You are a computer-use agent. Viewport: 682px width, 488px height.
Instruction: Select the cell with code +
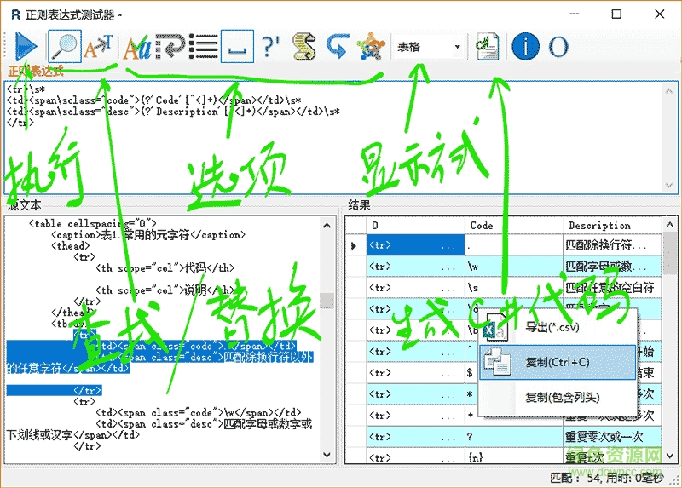click(472, 415)
